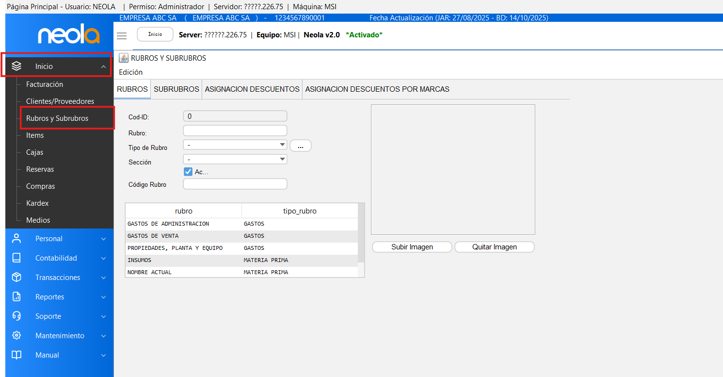Image resolution: width=723 pixels, height=377 pixels.
Task: Click the Personal user icon in sidebar
Action: tap(16, 238)
